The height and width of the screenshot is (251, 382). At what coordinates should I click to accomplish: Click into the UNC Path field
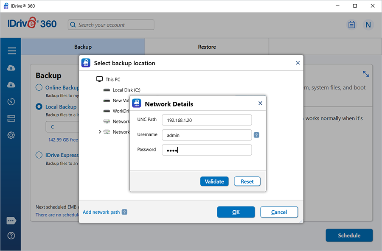[x=207, y=120]
